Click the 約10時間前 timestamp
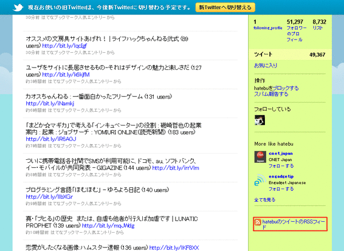 (x=37, y=233)
